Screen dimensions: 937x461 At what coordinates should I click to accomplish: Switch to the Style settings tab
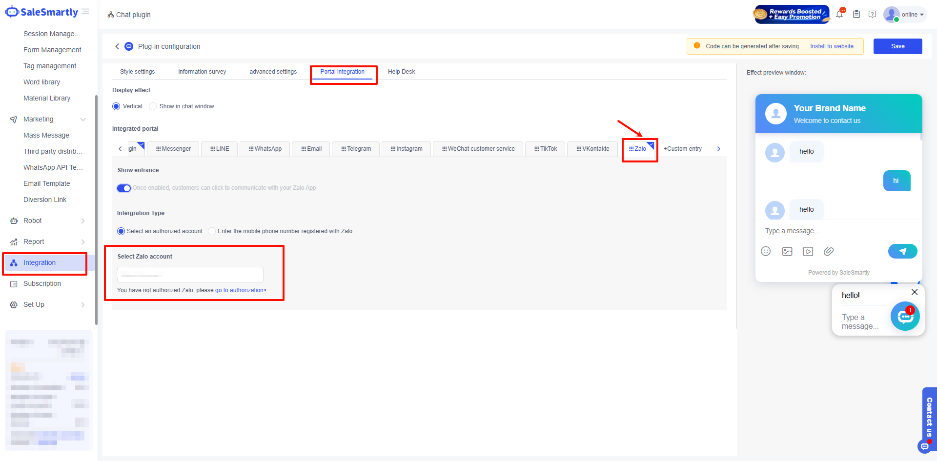click(x=137, y=72)
